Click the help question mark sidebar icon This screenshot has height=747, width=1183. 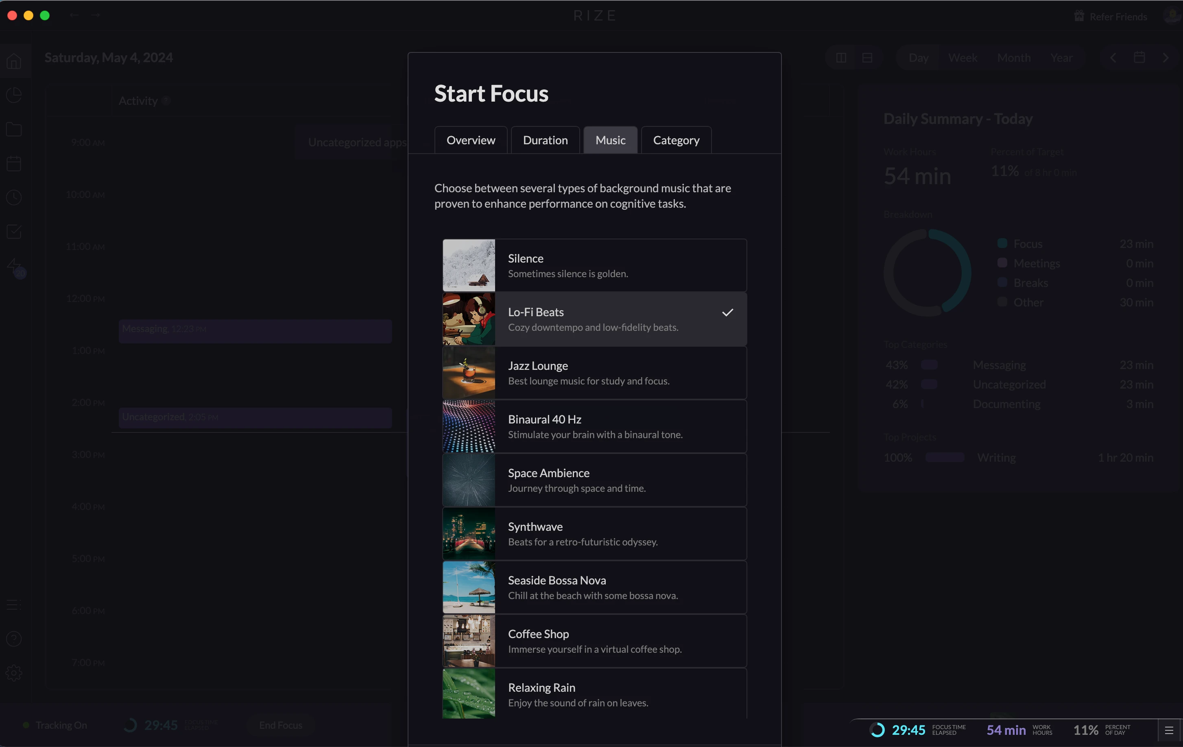coord(14,639)
